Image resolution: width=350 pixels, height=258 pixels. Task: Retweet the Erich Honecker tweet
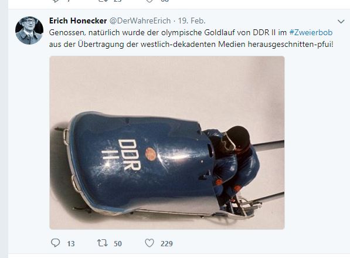(x=102, y=243)
